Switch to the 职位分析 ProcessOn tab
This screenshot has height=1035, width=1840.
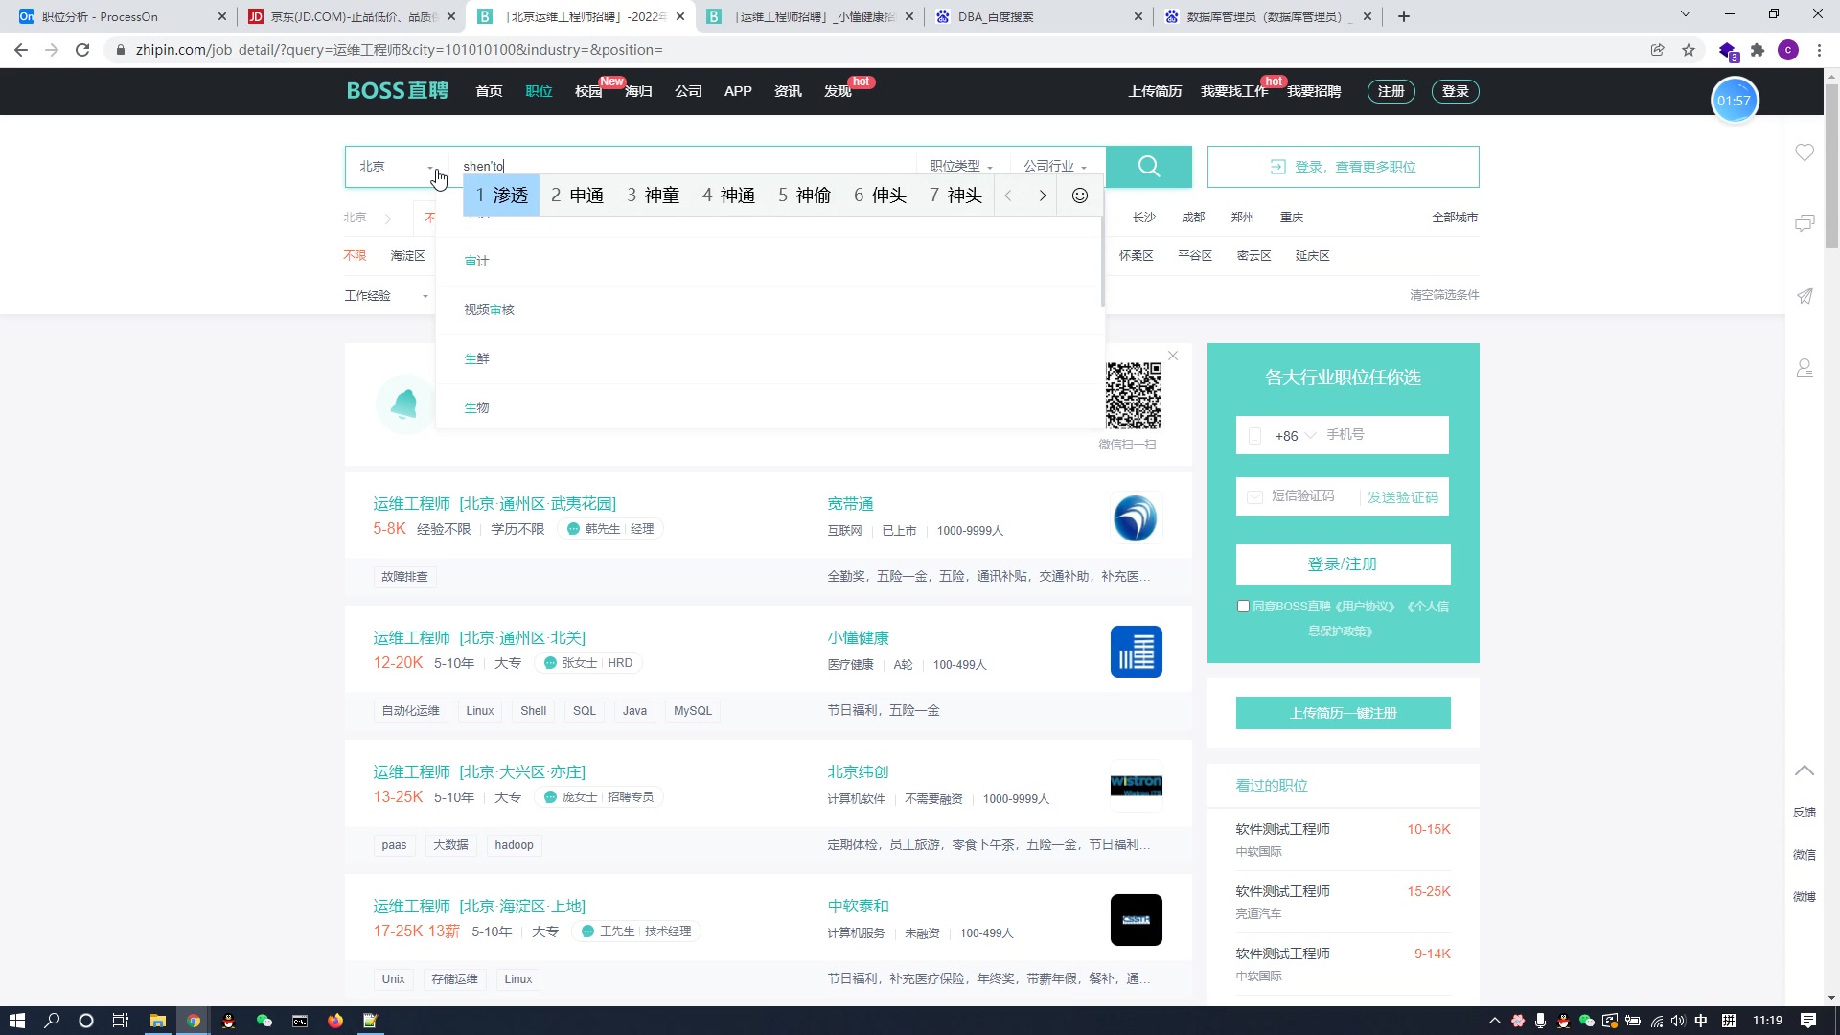(122, 16)
